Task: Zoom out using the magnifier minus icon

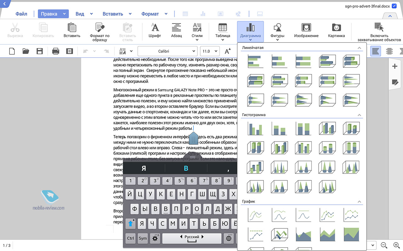Action: (x=384, y=245)
